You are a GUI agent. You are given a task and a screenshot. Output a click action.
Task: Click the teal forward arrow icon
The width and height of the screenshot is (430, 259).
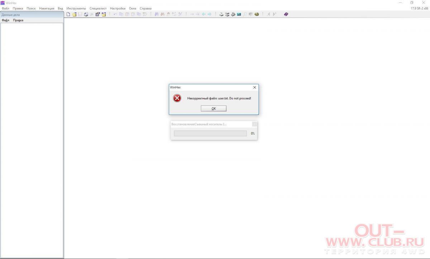209,14
